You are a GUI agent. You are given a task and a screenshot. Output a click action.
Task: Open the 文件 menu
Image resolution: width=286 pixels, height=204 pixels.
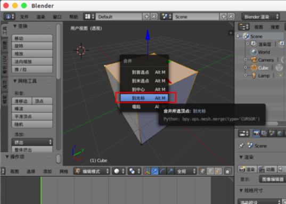[24, 17]
